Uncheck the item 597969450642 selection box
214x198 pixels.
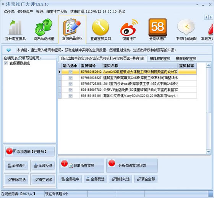(70, 72)
